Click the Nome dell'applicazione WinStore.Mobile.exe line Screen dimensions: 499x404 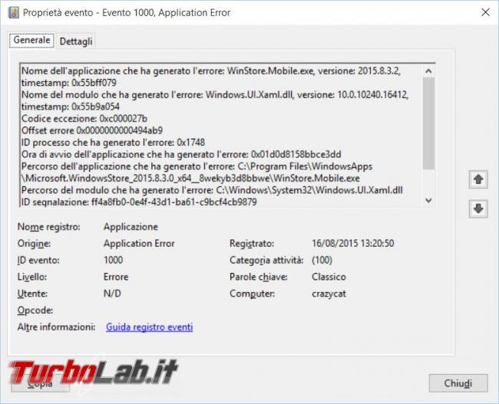pos(211,71)
